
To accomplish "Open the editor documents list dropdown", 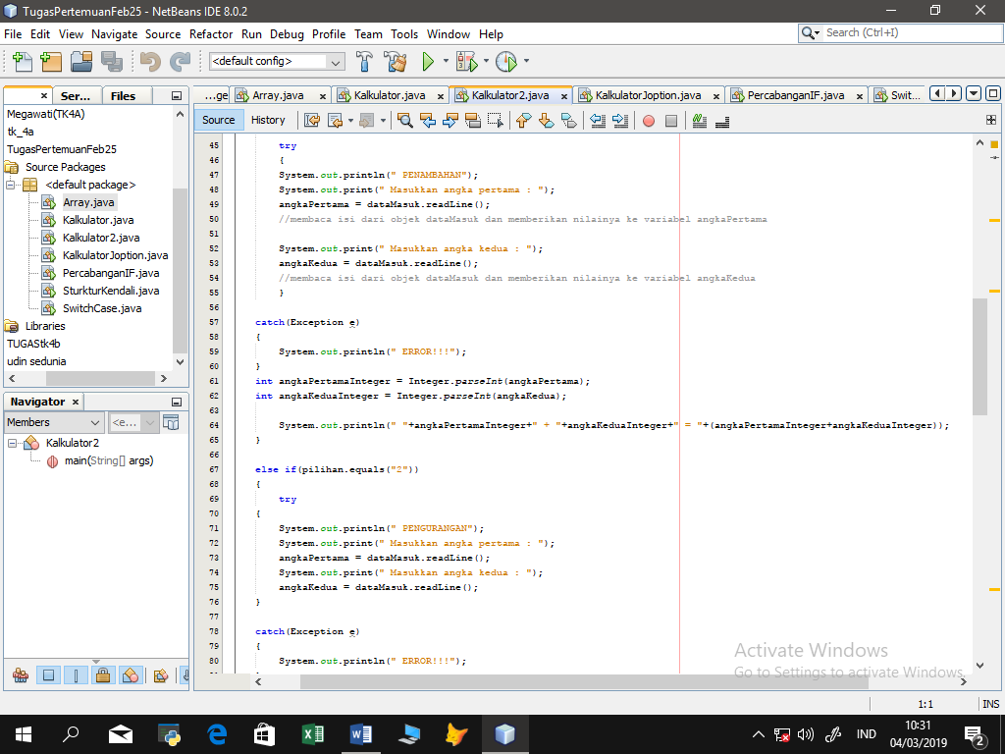I will (974, 93).
